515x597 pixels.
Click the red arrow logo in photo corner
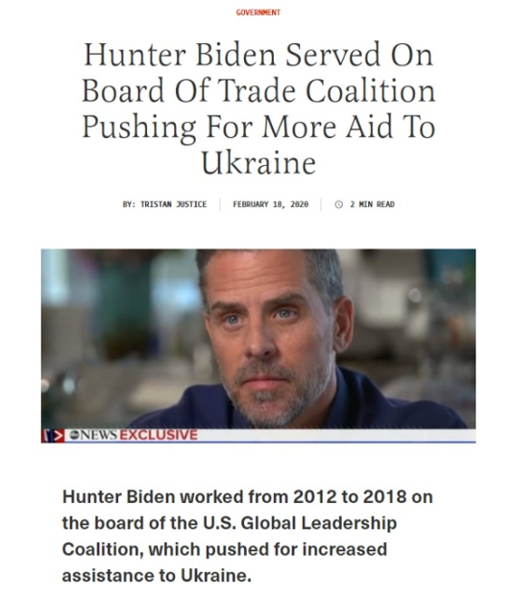[53, 436]
